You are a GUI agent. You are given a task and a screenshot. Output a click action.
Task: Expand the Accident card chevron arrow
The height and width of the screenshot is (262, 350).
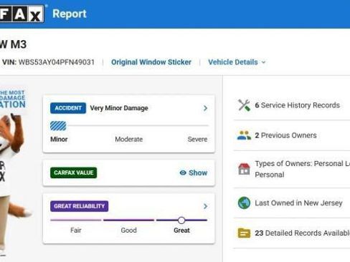205,108
